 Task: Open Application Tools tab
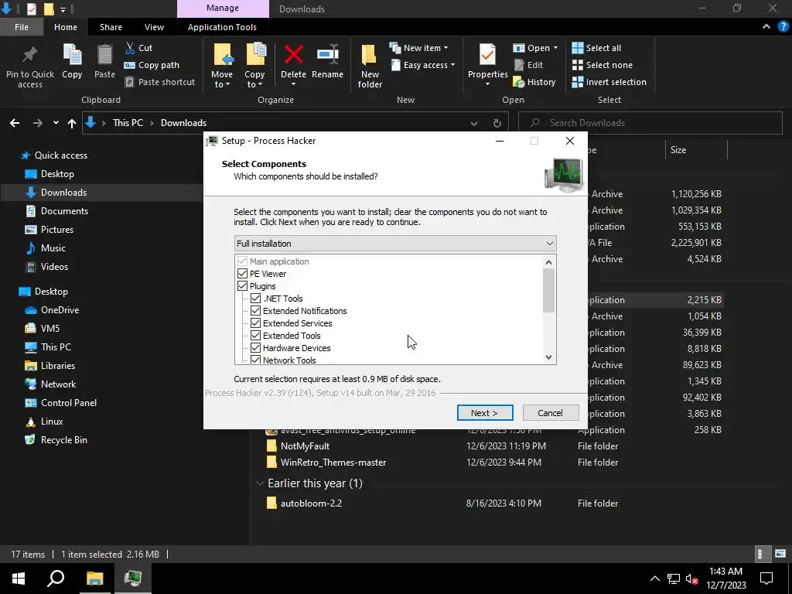[x=222, y=27]
